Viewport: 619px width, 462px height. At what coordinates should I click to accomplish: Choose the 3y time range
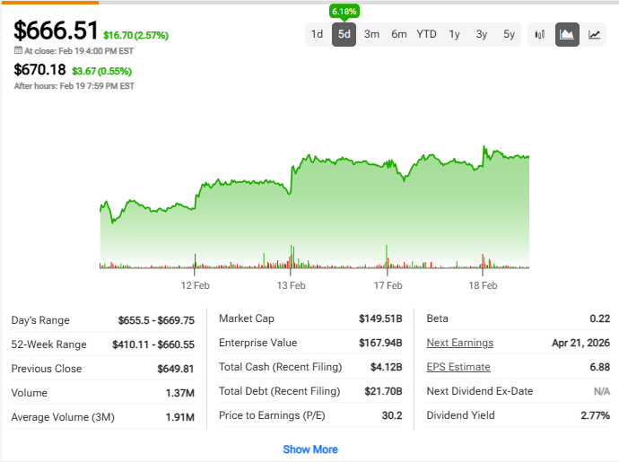(x=482, y=34)
